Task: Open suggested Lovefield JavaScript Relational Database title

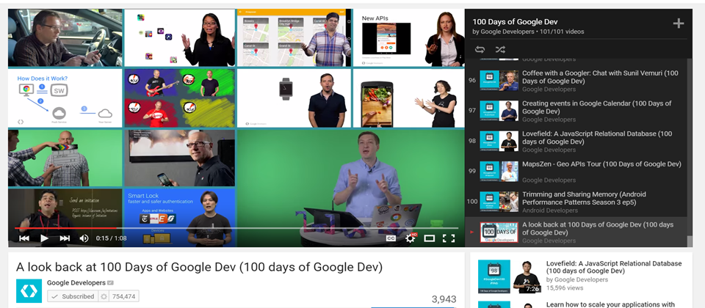Action: pyautogui.click(x=614, y=267)
